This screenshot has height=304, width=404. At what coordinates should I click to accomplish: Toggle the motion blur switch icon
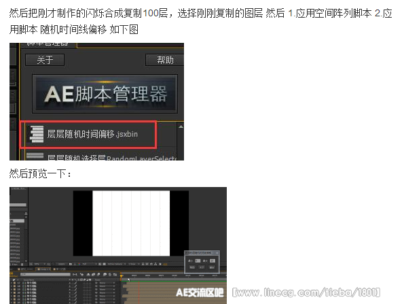(x=98, y=274)
